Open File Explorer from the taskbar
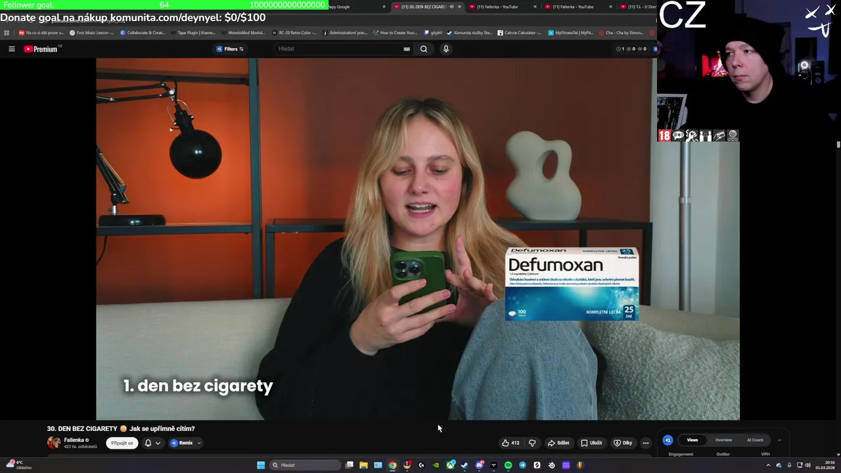This screenshot has width=841, height=473. click(363, 465)
